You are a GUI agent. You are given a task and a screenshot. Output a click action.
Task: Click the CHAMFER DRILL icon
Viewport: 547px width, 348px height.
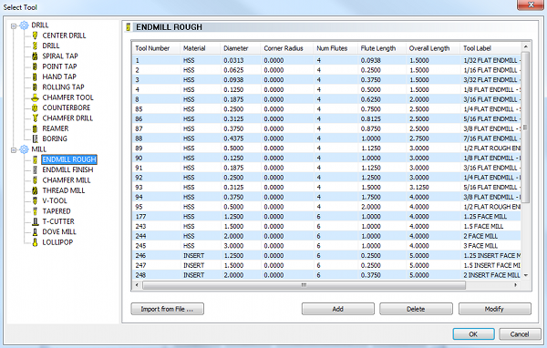35,118
